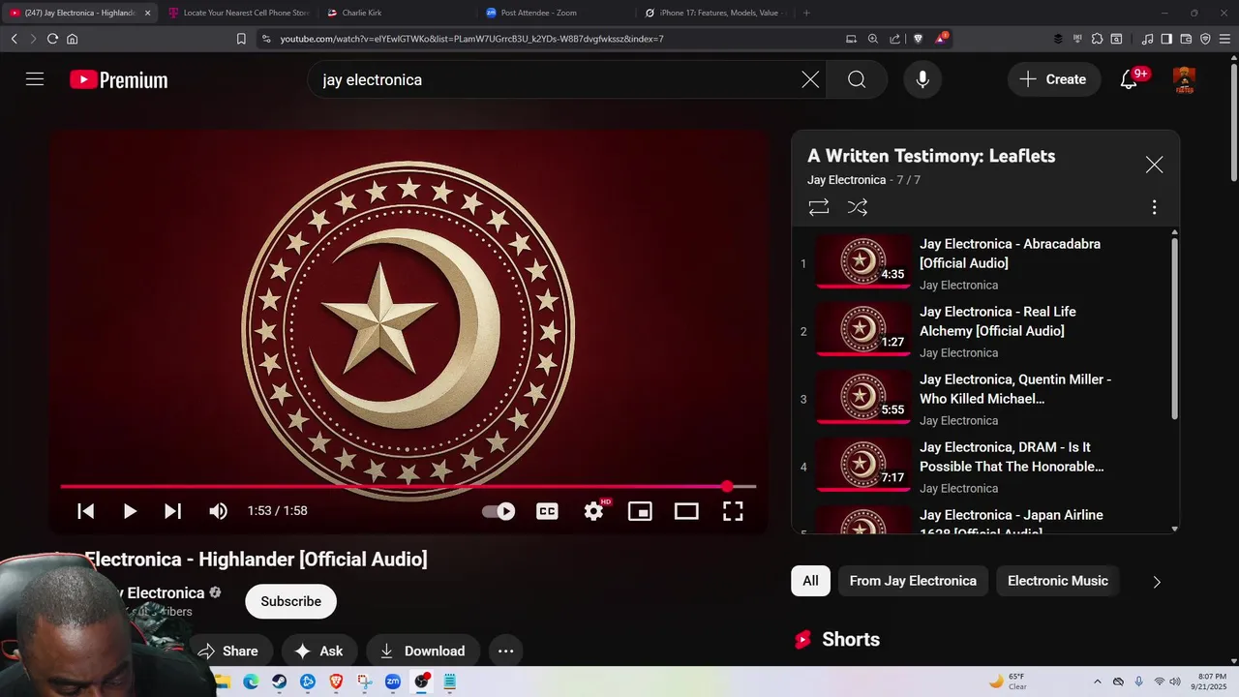Skip to the next video

point(172,511)
